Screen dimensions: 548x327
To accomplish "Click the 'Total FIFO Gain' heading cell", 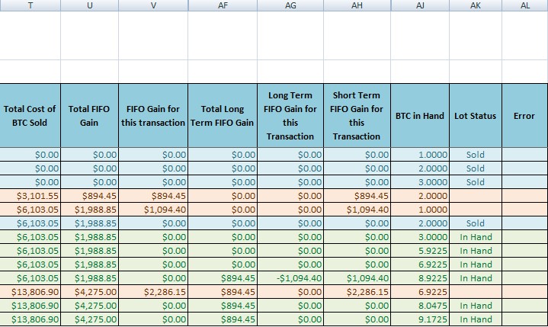I will coord(89,116).
